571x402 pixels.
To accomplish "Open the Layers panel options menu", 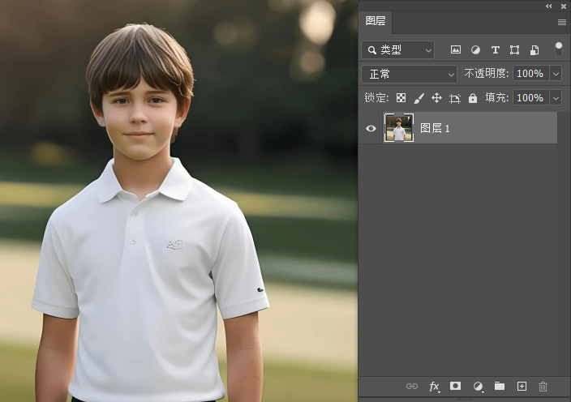I will [561, 22].
